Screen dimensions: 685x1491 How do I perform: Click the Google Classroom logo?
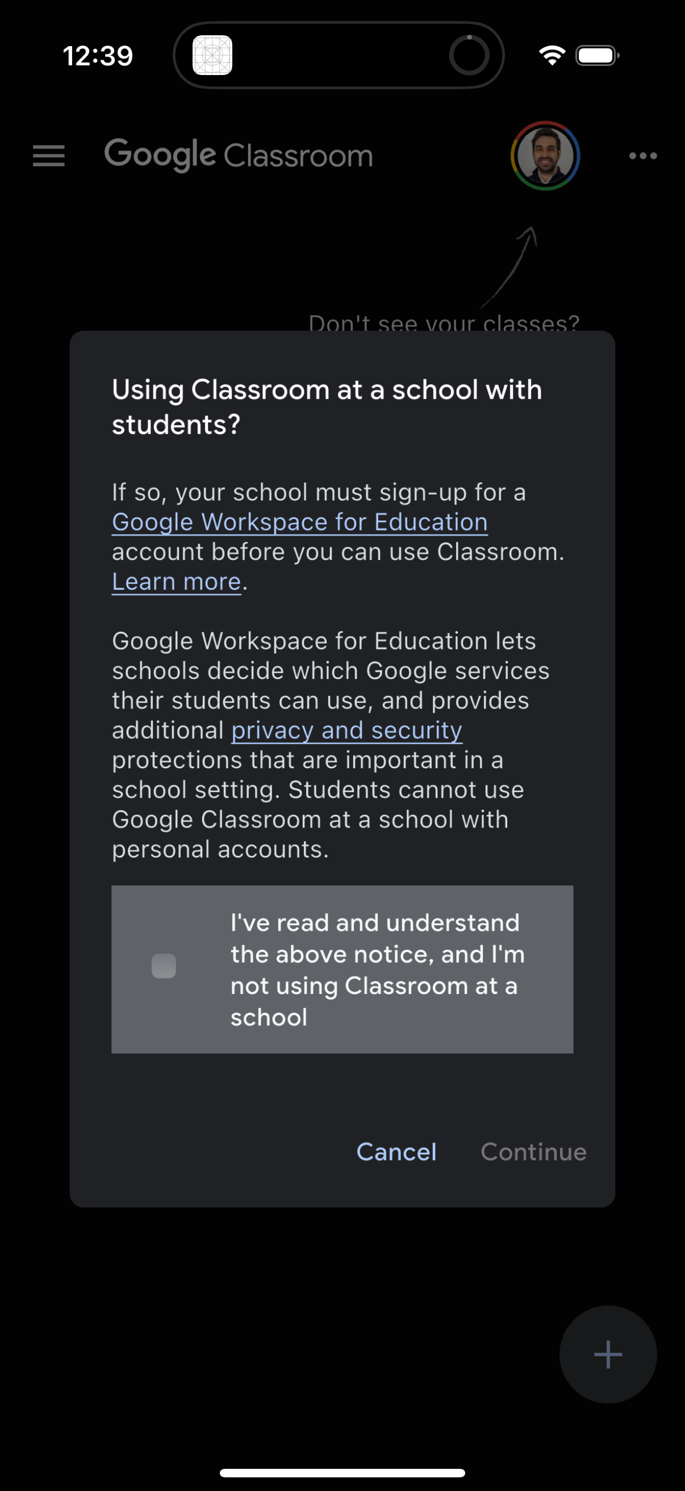(238, 155)
